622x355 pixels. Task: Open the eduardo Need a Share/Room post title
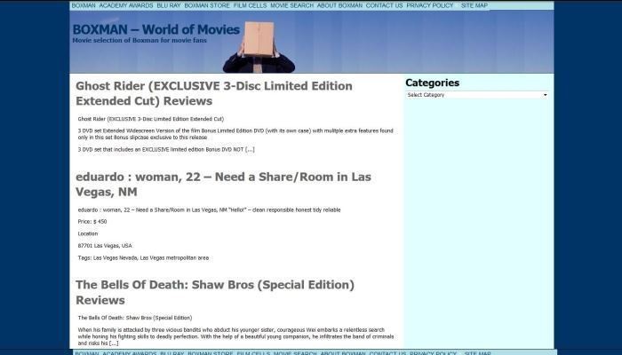pyautogui.click(x=223, y=185)
